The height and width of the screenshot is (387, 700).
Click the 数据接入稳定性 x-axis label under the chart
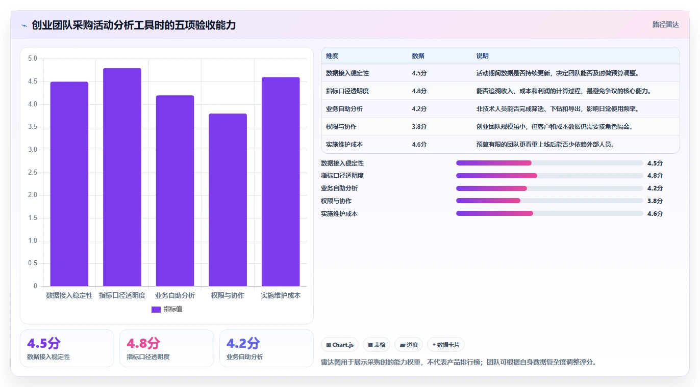point(69,295)
